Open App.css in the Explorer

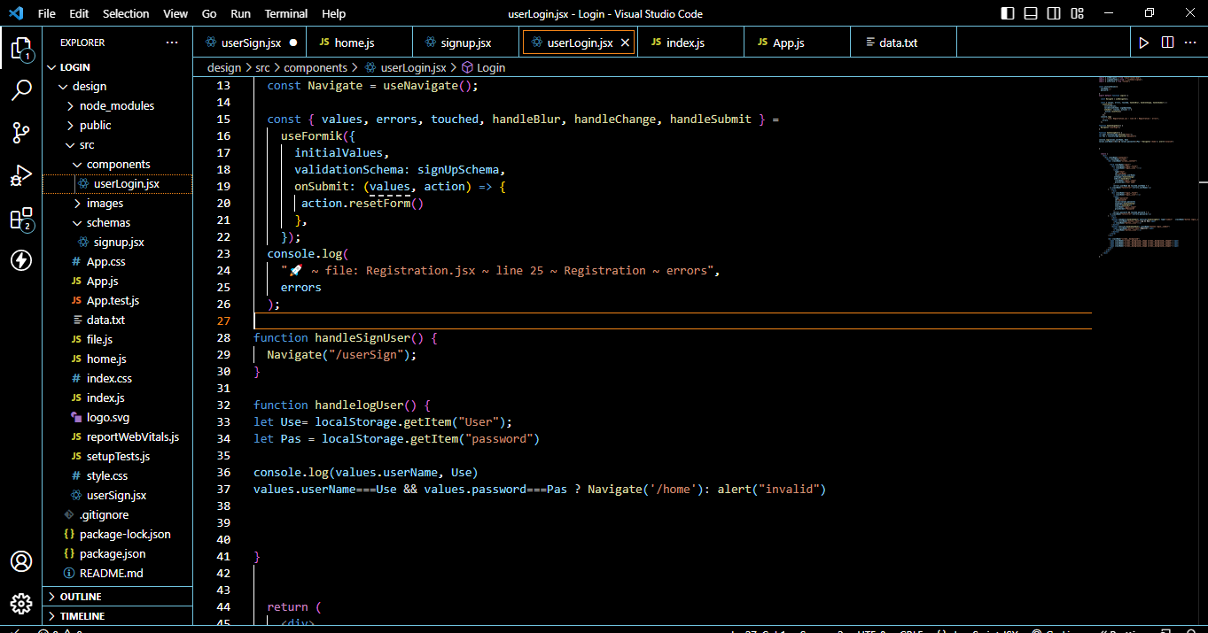click(117, 261)
